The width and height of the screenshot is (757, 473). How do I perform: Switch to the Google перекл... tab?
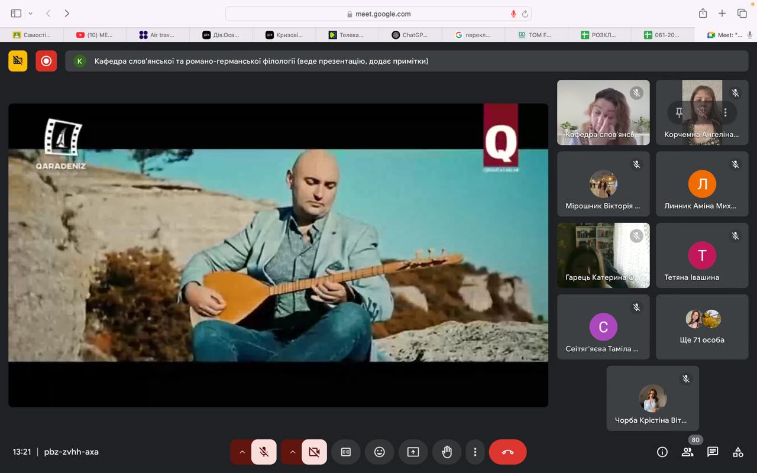click(473, 35)
